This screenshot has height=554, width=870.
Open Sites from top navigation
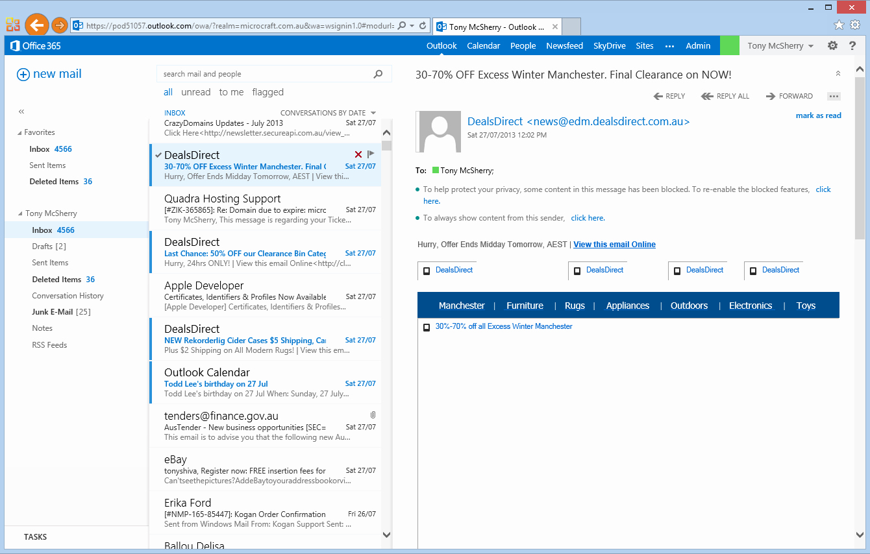coord(645,45)
